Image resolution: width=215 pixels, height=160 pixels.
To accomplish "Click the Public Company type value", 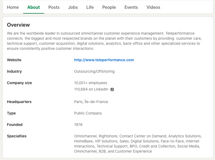I will (x=88, y=113).
